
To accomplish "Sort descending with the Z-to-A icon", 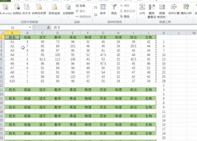I will (x=96, y=15).
